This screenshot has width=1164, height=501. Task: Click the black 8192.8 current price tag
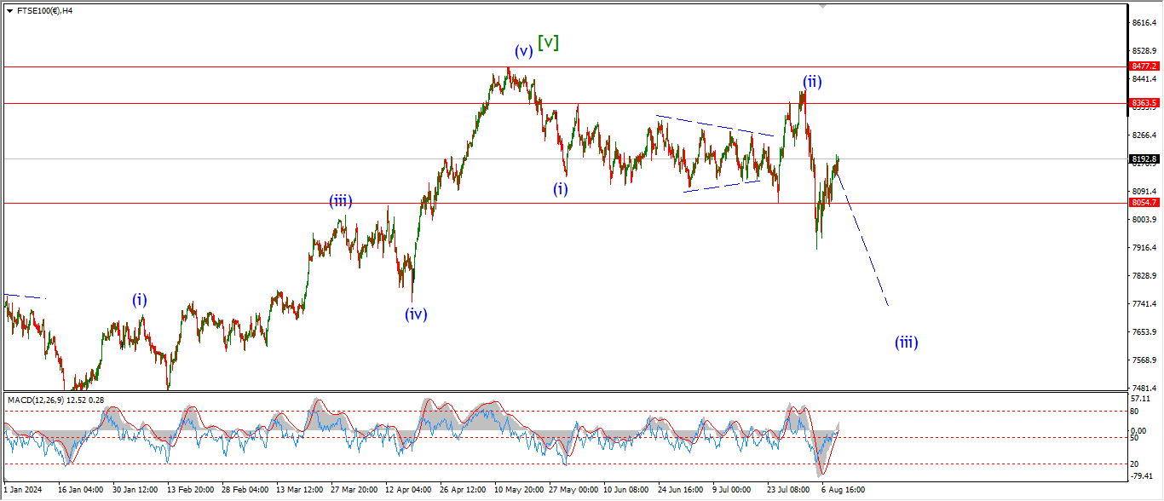click(x=1144, y=158)
